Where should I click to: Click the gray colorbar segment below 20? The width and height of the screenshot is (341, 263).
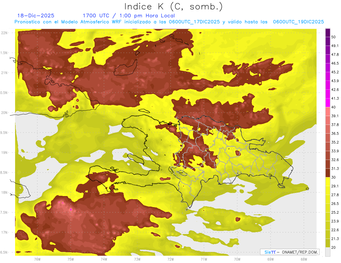(x=328, y=252)
